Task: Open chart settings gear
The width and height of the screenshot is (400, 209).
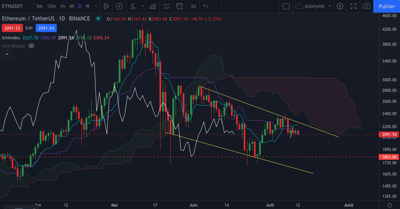Action: 340,6
